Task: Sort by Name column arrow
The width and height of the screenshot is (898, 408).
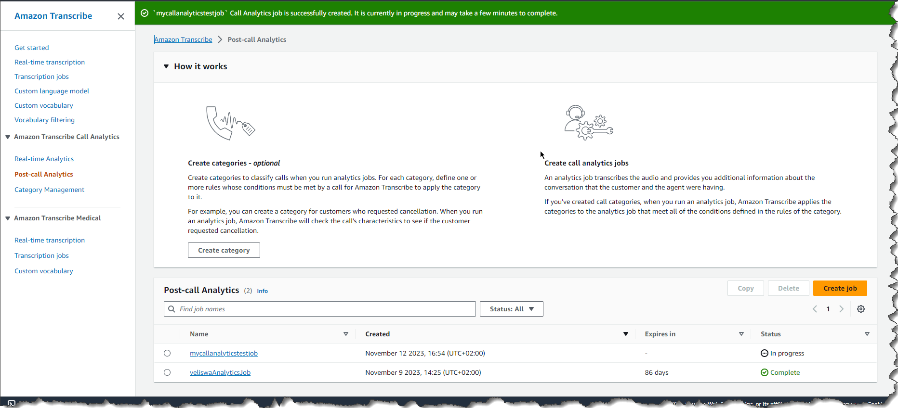Action: click(345, 334)
